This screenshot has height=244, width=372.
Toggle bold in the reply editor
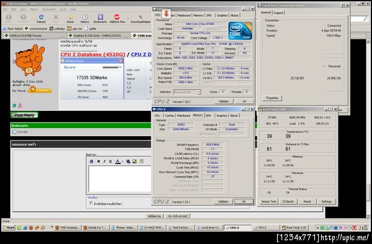(x=99, y=161)
